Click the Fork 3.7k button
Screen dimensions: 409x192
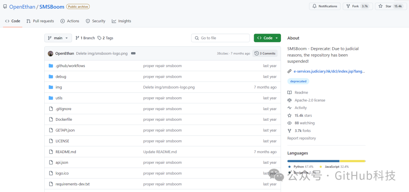pyautogui.click(x=358, y=6)
